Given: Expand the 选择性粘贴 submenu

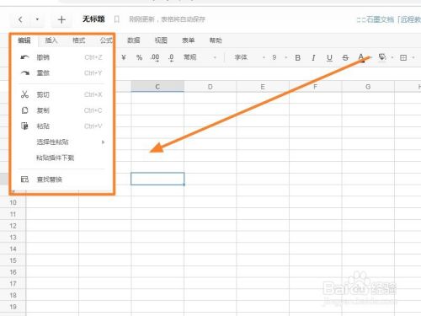Looking at the screenshot, I should 61,142.
